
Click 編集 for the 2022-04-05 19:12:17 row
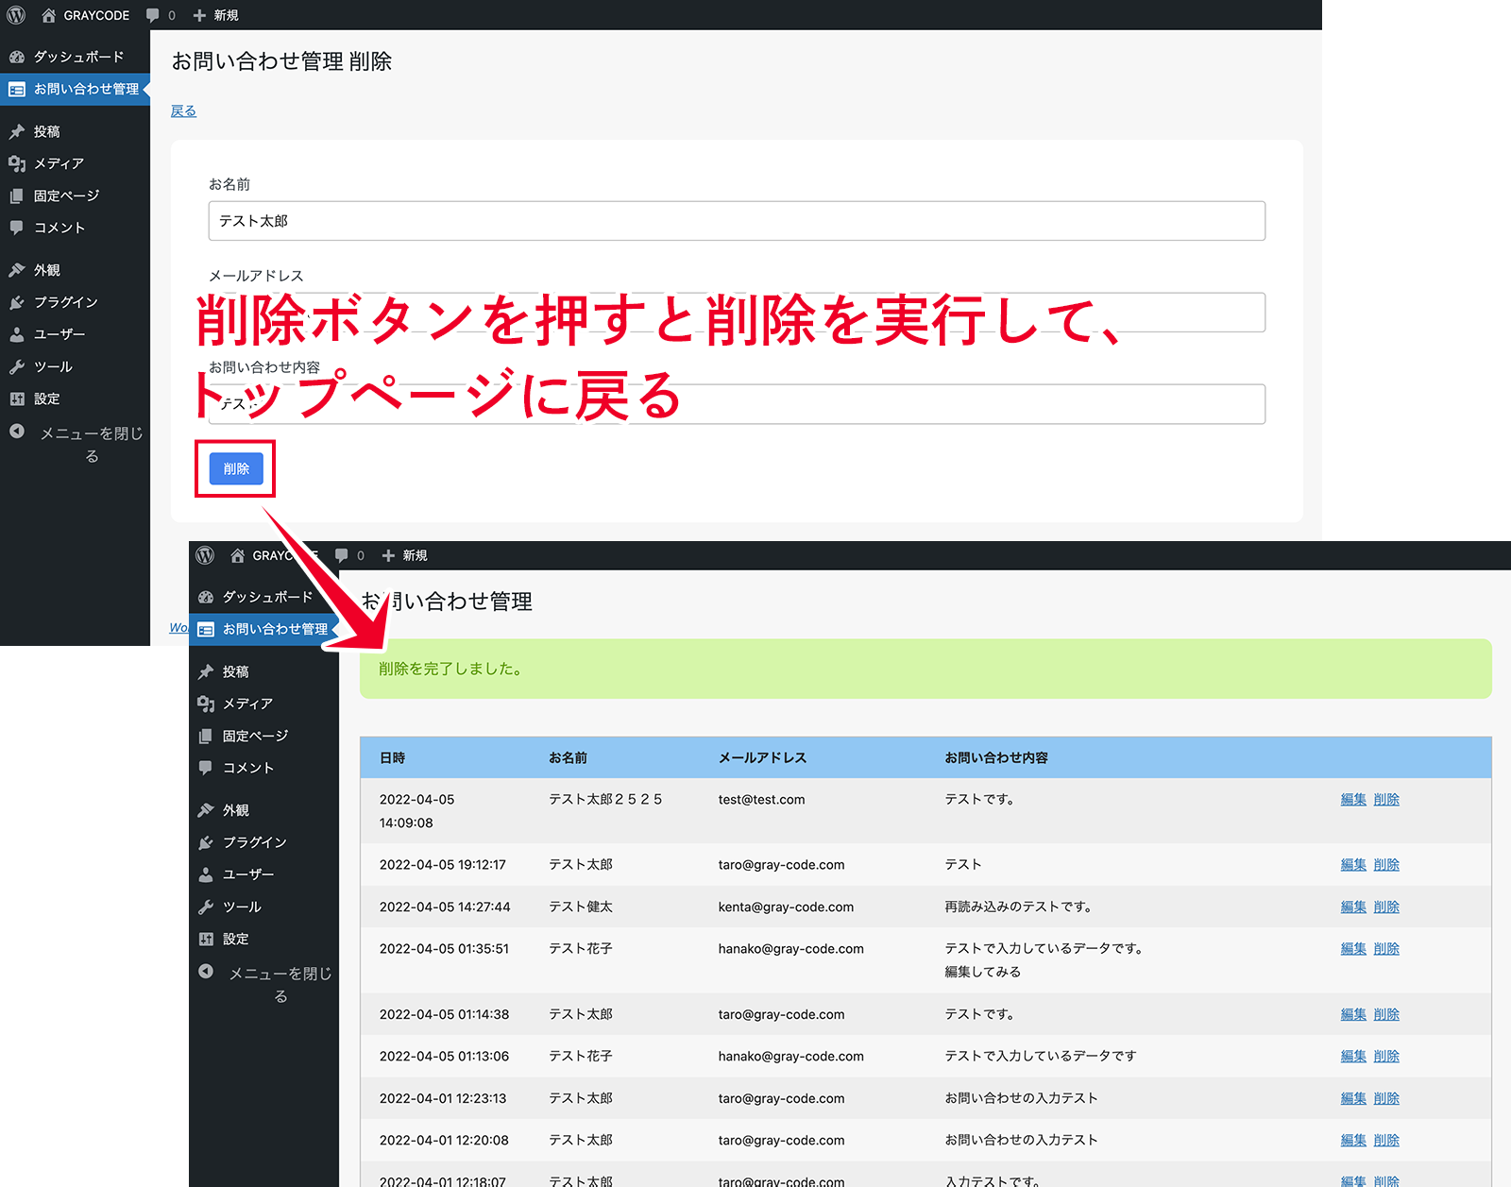(x=1353, y=864)
